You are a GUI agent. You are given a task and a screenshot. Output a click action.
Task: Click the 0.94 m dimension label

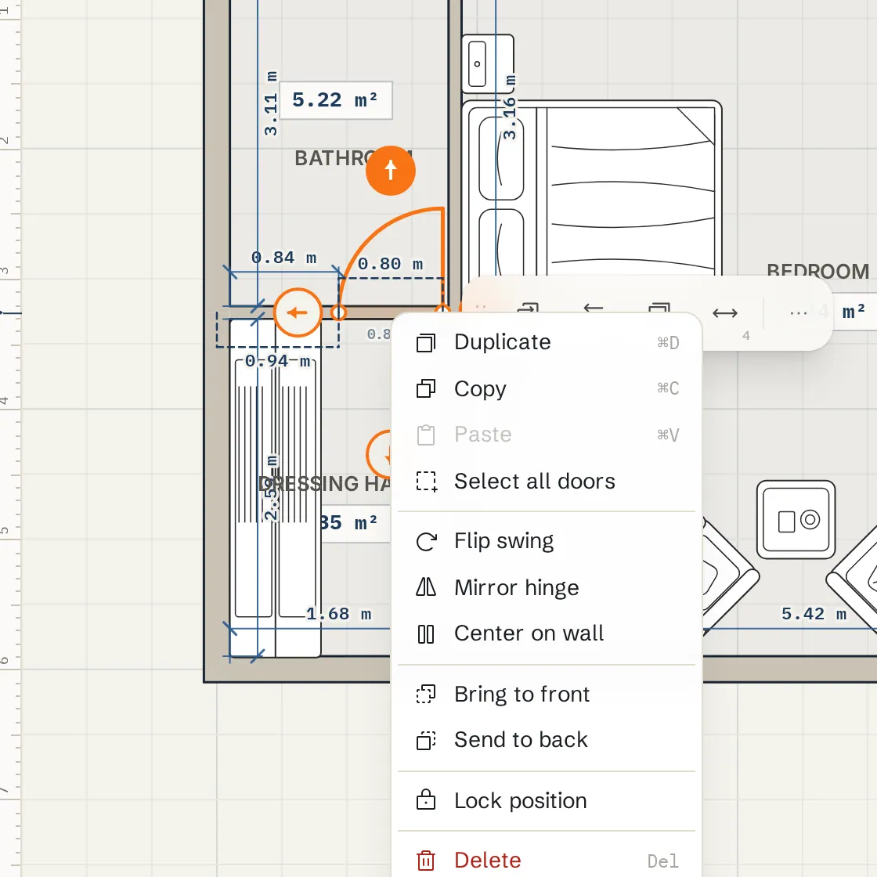277,361
